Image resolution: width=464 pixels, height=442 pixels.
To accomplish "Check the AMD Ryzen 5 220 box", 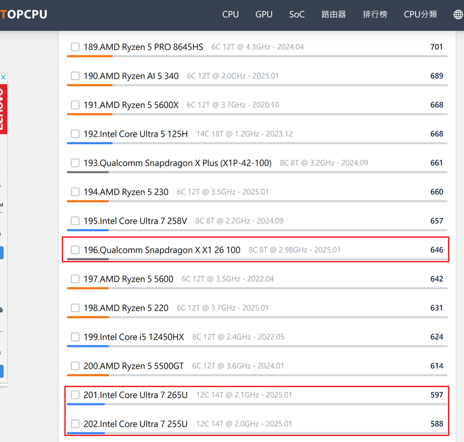I will [75, 308].
